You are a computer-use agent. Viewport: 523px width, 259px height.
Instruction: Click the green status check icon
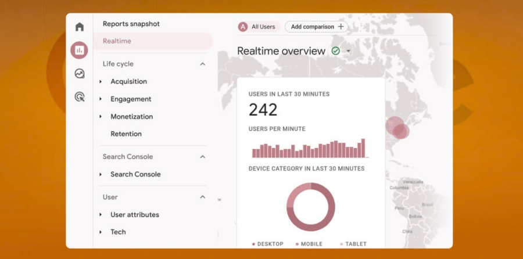click(335, 51)
